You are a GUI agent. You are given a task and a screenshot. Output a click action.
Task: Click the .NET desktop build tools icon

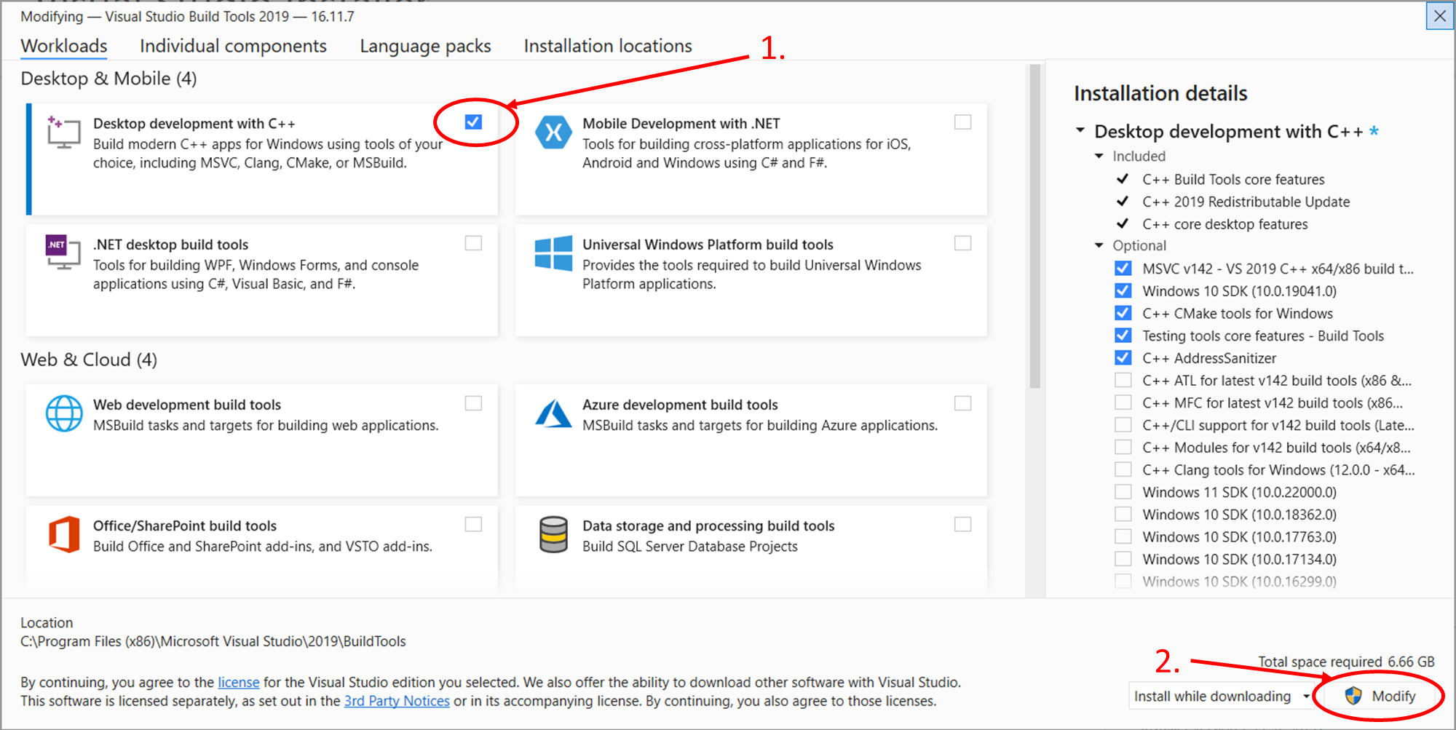63,252
